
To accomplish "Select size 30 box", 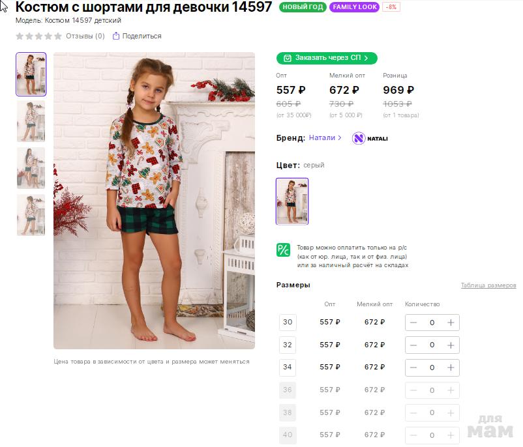I will coord(288,322).
